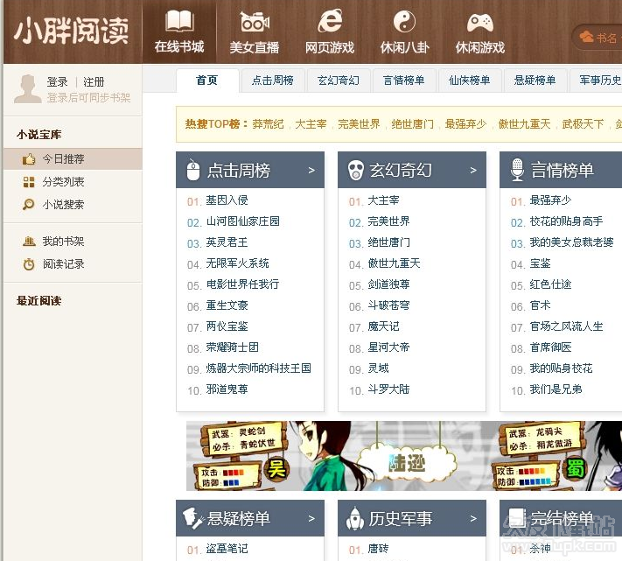Switch to the 言情榜单 tab

[x=404, y=81]
